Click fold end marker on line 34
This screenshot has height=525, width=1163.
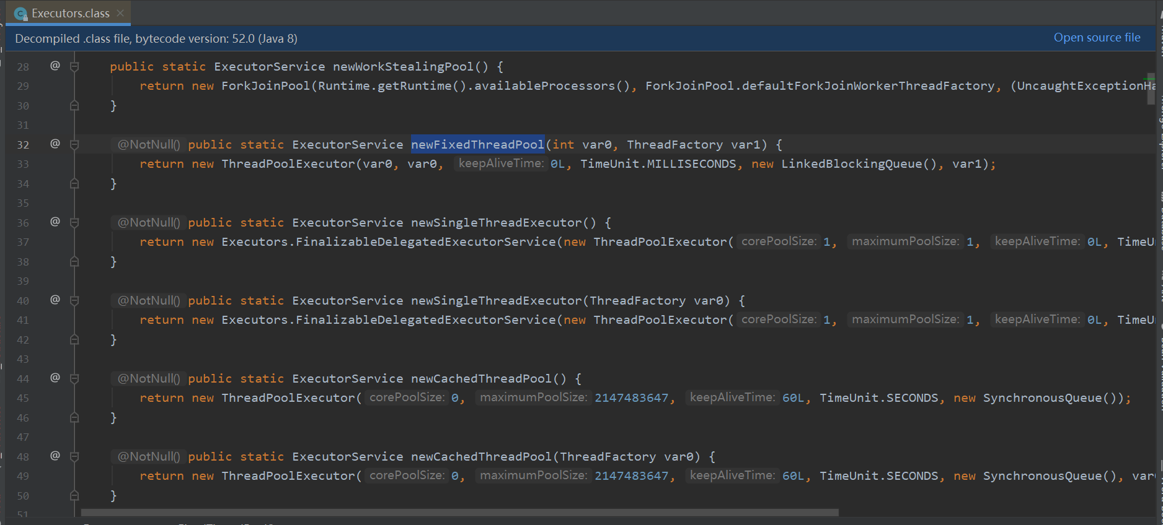pos(74,183)
